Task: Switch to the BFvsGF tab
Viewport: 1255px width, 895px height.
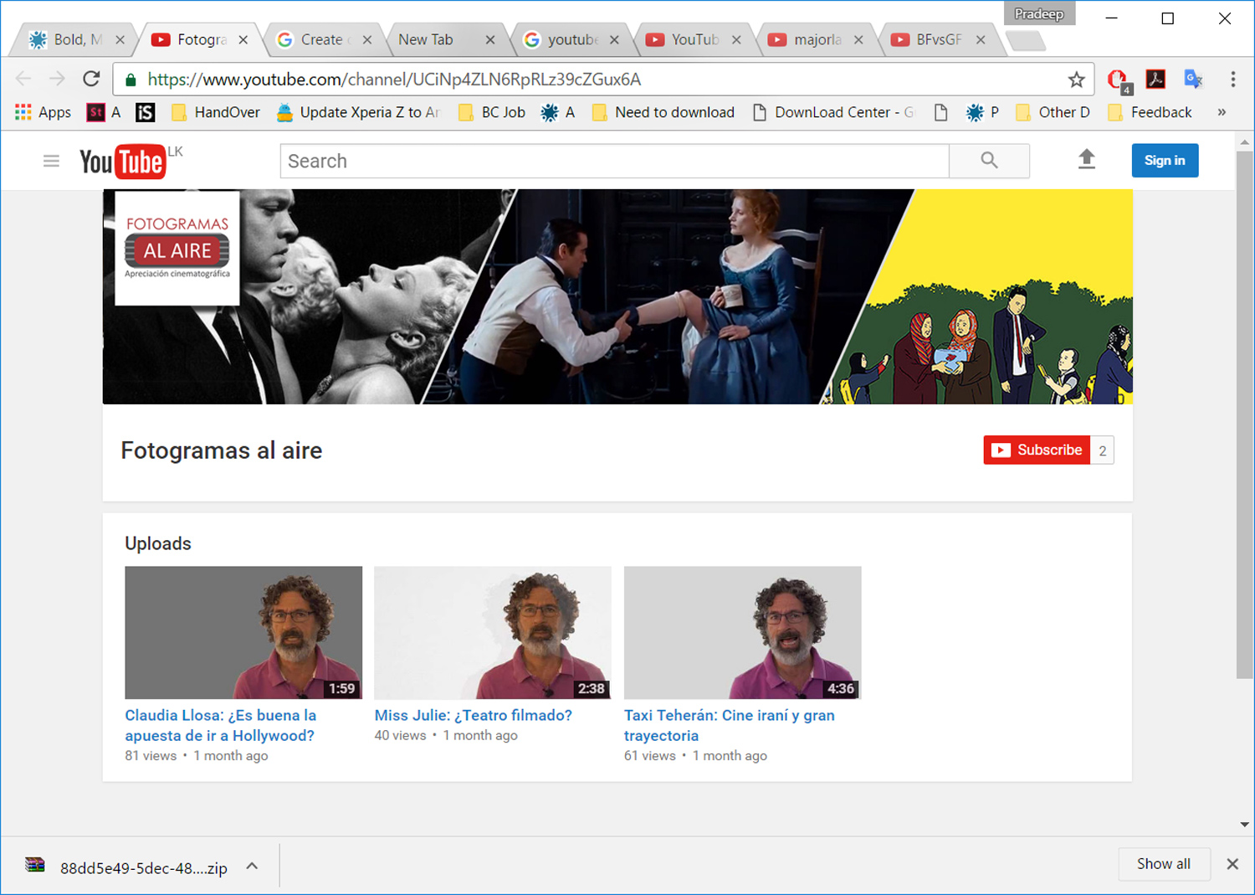Action: [938, 39]
